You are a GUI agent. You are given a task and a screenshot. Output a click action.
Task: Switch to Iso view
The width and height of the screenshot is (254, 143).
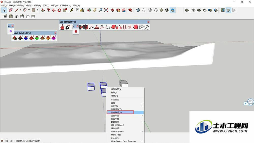[5, 16]
